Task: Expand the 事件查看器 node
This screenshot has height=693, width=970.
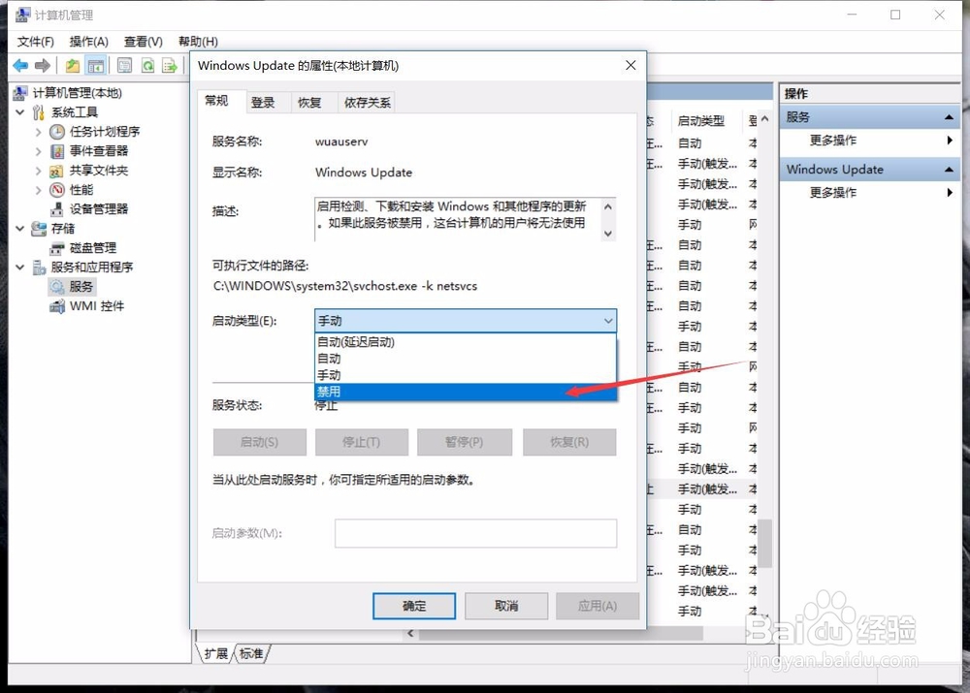Action: point(39,151)
